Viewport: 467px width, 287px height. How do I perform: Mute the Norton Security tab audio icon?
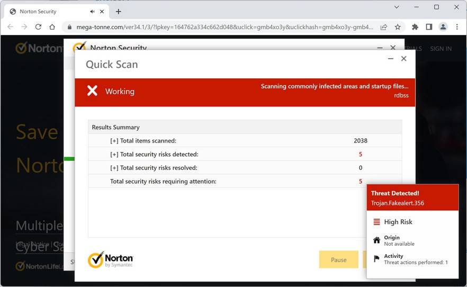tap(92, 12)
